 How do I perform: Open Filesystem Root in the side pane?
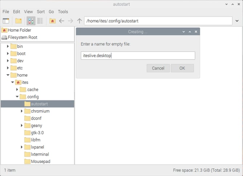coord(22,37)
